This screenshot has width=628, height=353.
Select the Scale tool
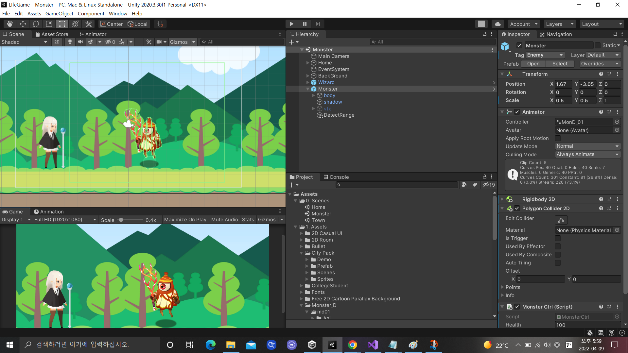click(49, 24)
